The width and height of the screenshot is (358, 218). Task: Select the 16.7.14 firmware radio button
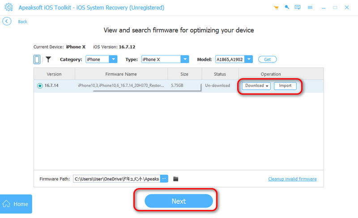(x=40, y=86)
